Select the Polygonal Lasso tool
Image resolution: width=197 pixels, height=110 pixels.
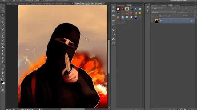[2, 15]
